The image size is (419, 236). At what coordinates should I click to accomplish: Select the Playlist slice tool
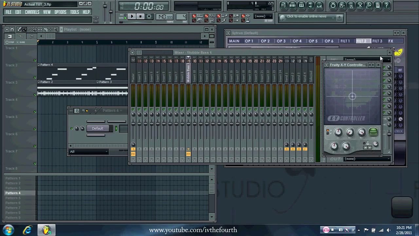point(45,29)
